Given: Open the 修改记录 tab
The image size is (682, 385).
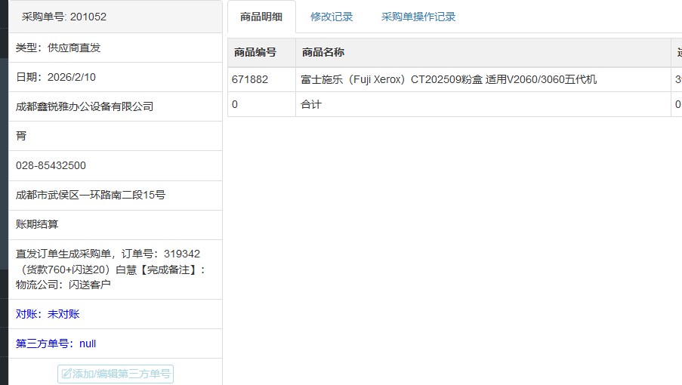Looking at the screenshot, I should point(332,17).
